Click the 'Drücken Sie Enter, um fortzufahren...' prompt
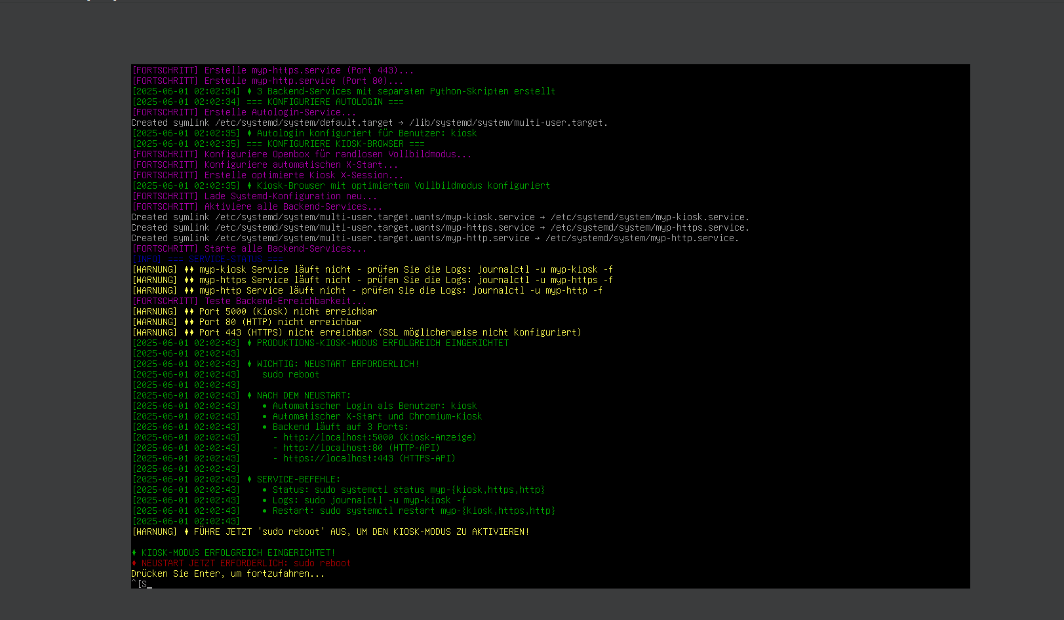The width and height of the screenshot is (1064, 620). 227,573
